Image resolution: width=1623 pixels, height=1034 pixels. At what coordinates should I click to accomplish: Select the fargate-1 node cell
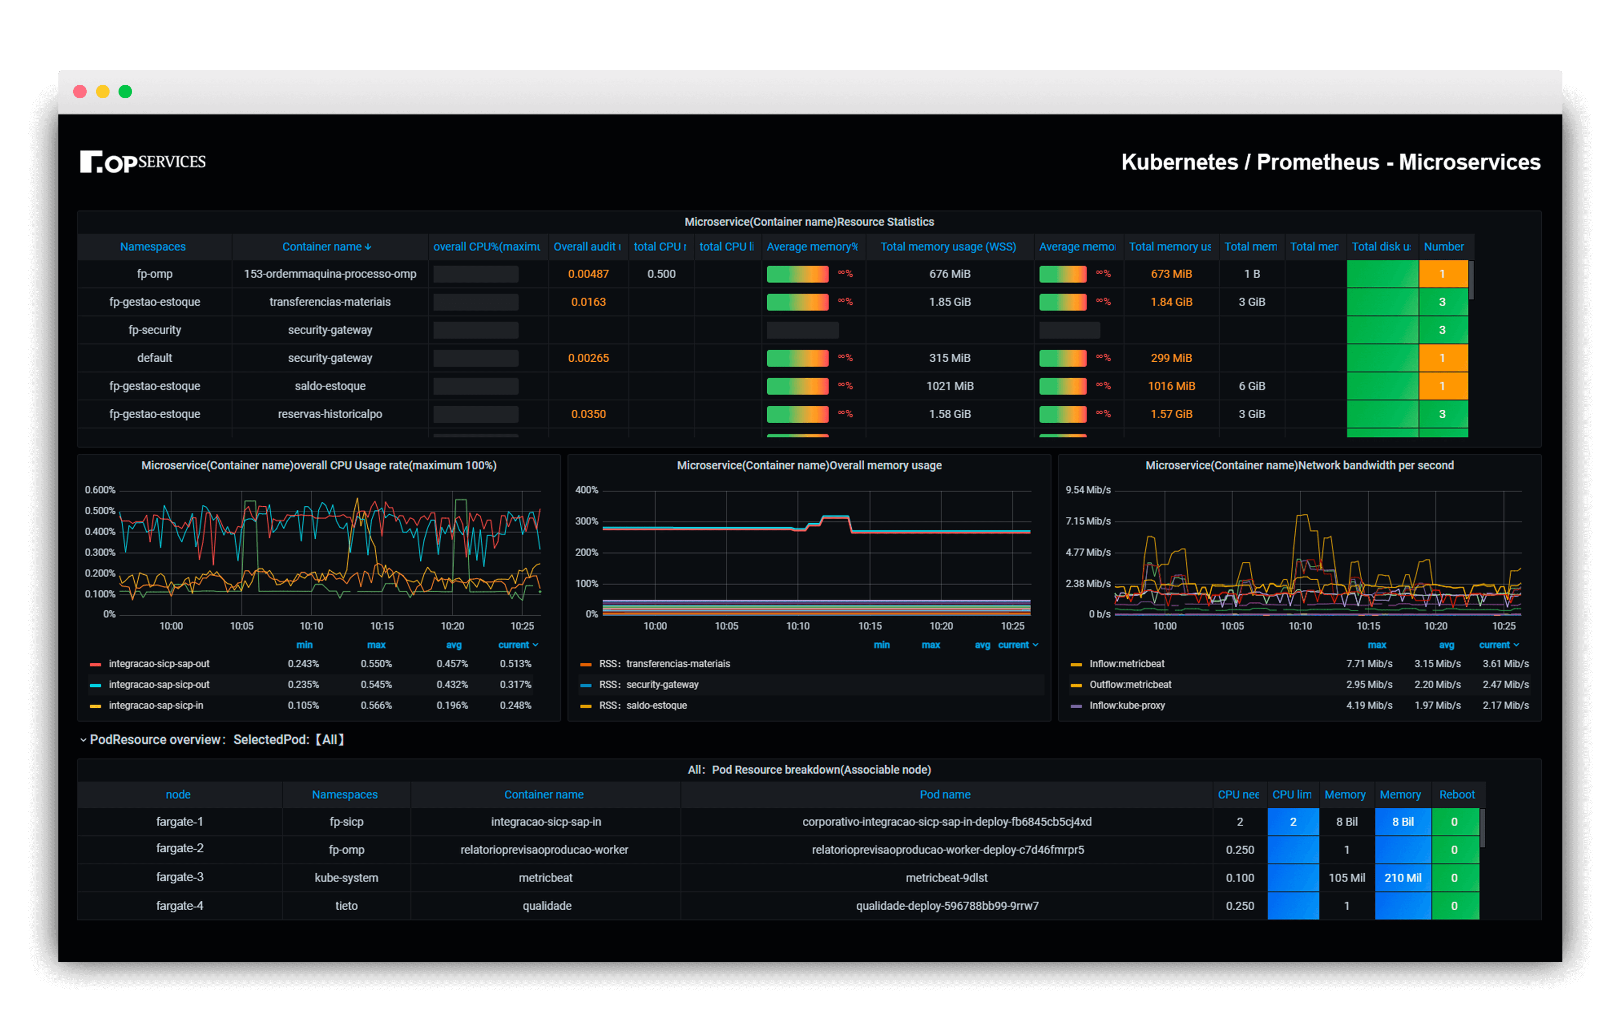[x=179, y=822]
